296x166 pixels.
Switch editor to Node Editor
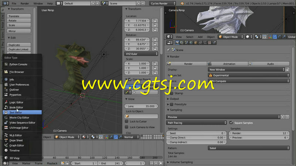click(22, 107)
